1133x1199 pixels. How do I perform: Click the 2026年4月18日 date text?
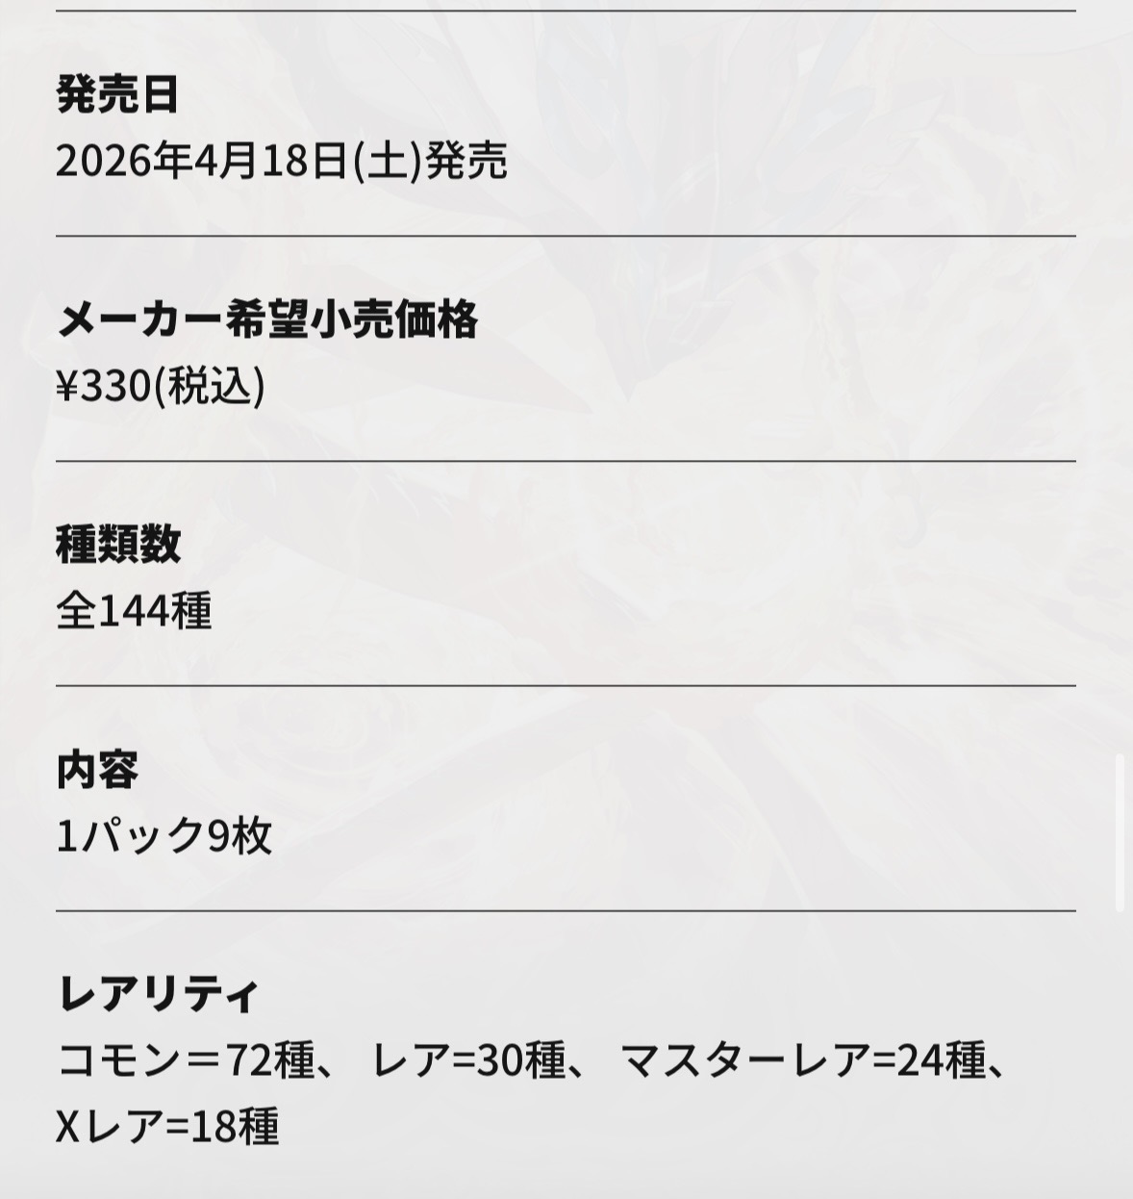(201, 161)
